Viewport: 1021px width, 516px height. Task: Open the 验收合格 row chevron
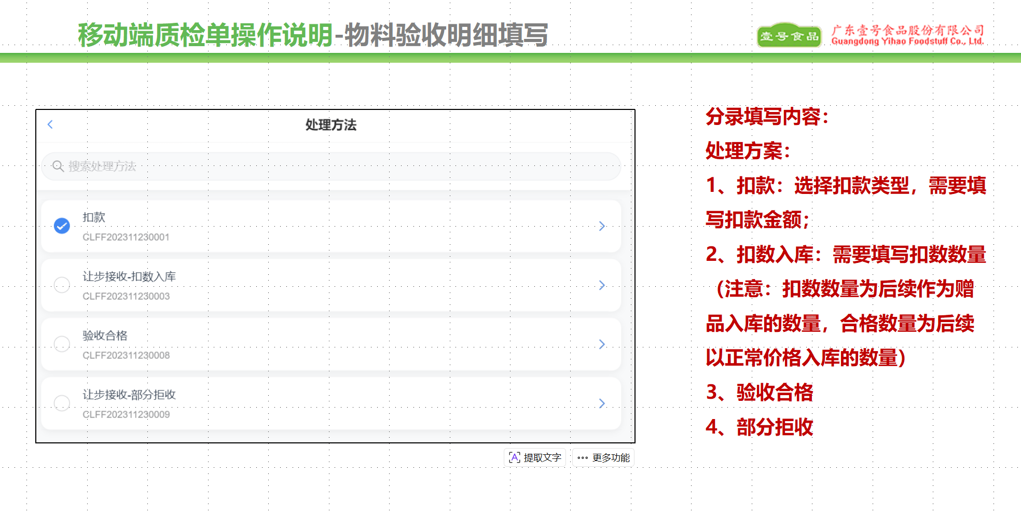click(x=602, y=344)
